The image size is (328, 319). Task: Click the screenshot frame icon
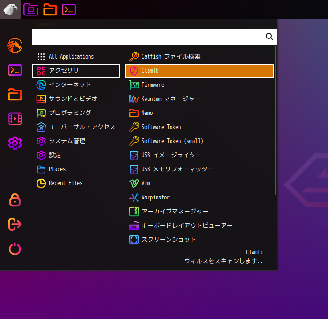click(134, 240)
